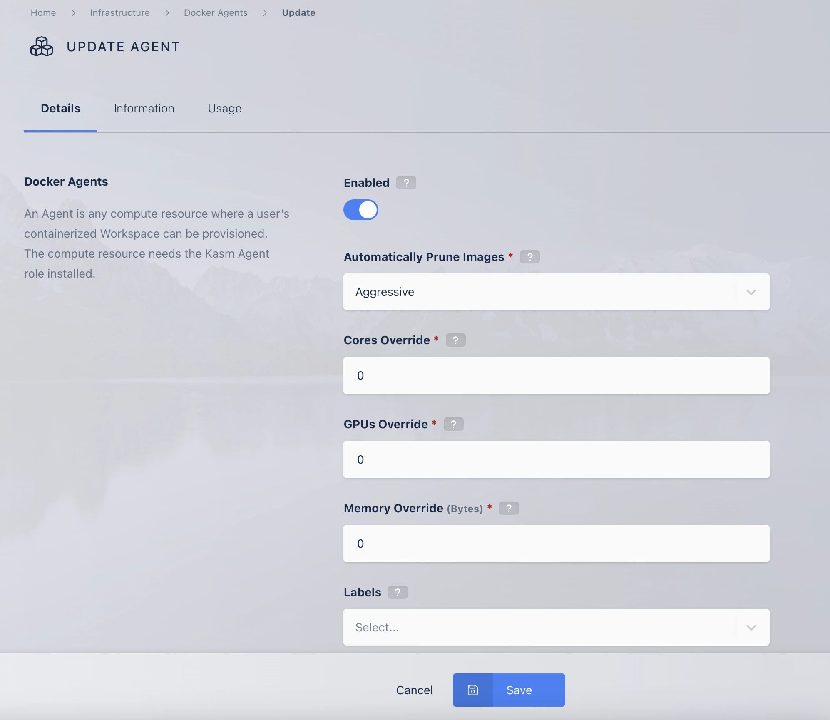Click the Cores Override input field
The height and width of the screenshot is (720, 830).
point(556,375)
